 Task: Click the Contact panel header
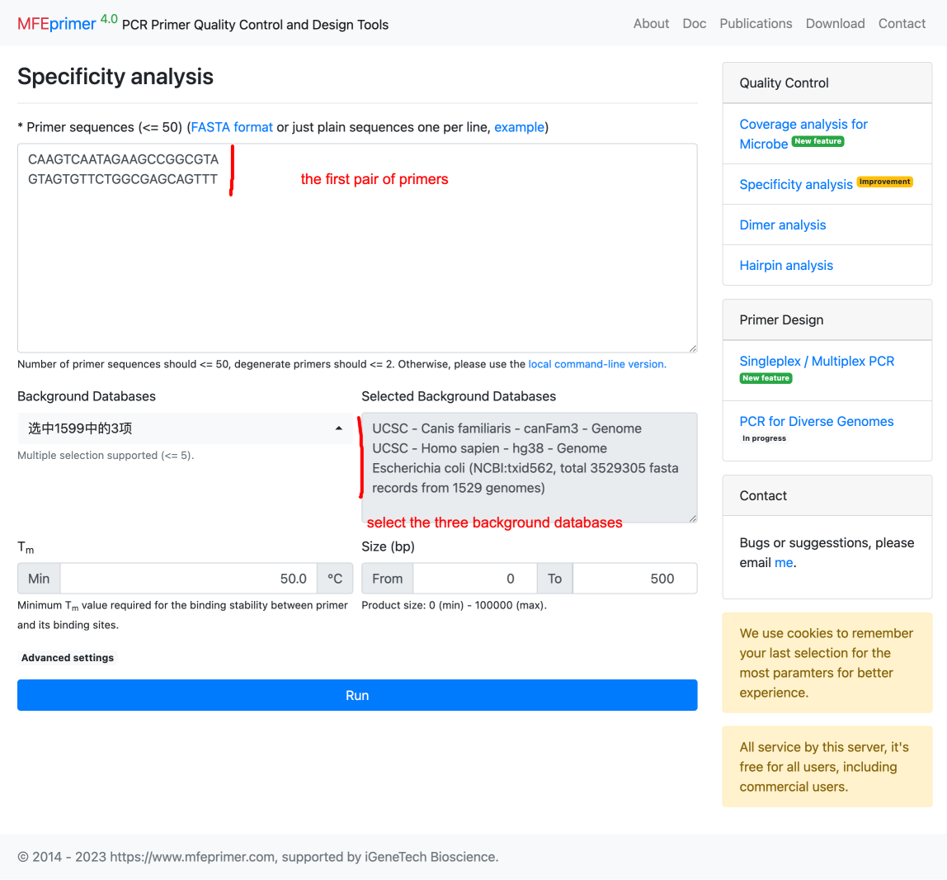click(827, 495)
